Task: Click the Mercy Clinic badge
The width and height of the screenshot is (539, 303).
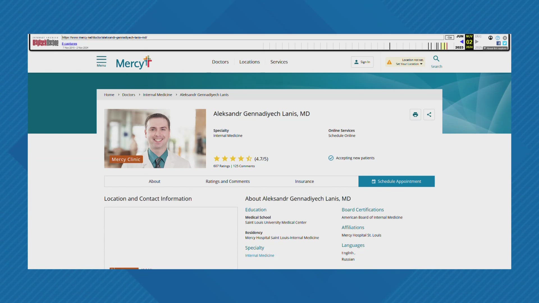Action: tap(126, 159)
